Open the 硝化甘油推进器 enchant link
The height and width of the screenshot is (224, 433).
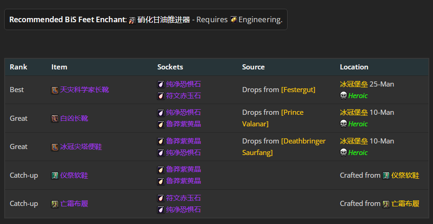163,20
